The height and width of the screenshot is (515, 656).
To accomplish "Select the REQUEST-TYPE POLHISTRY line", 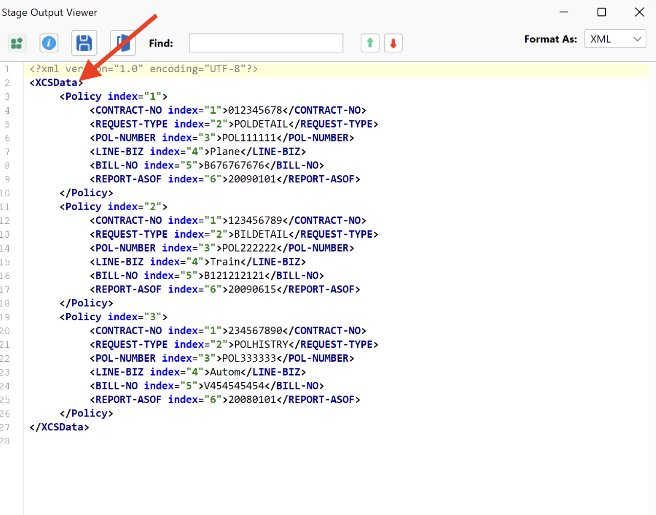I will 234,344.
